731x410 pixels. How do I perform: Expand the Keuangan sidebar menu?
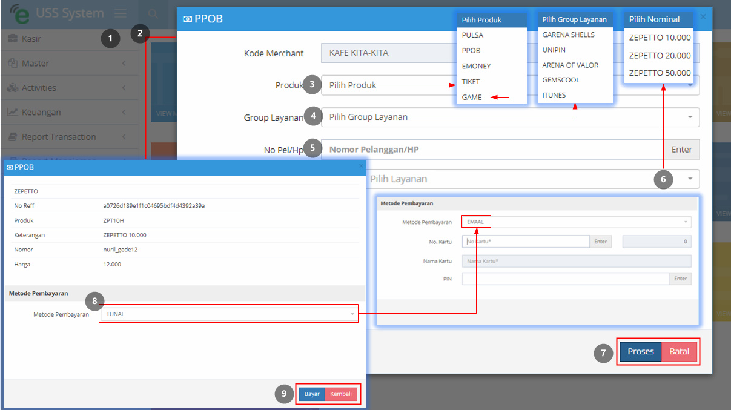(x=69, y=112)
